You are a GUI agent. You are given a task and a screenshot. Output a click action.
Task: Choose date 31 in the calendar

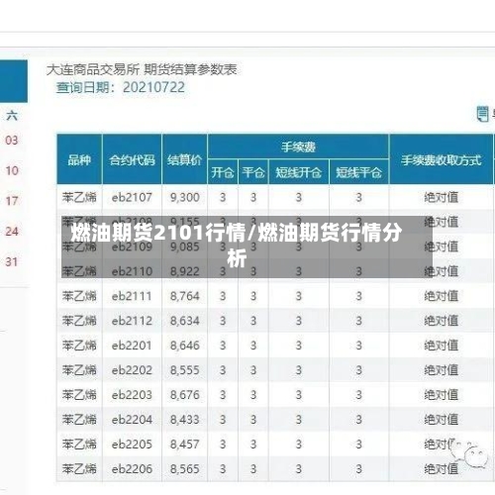pyautogui.click(x=12, y=262)
